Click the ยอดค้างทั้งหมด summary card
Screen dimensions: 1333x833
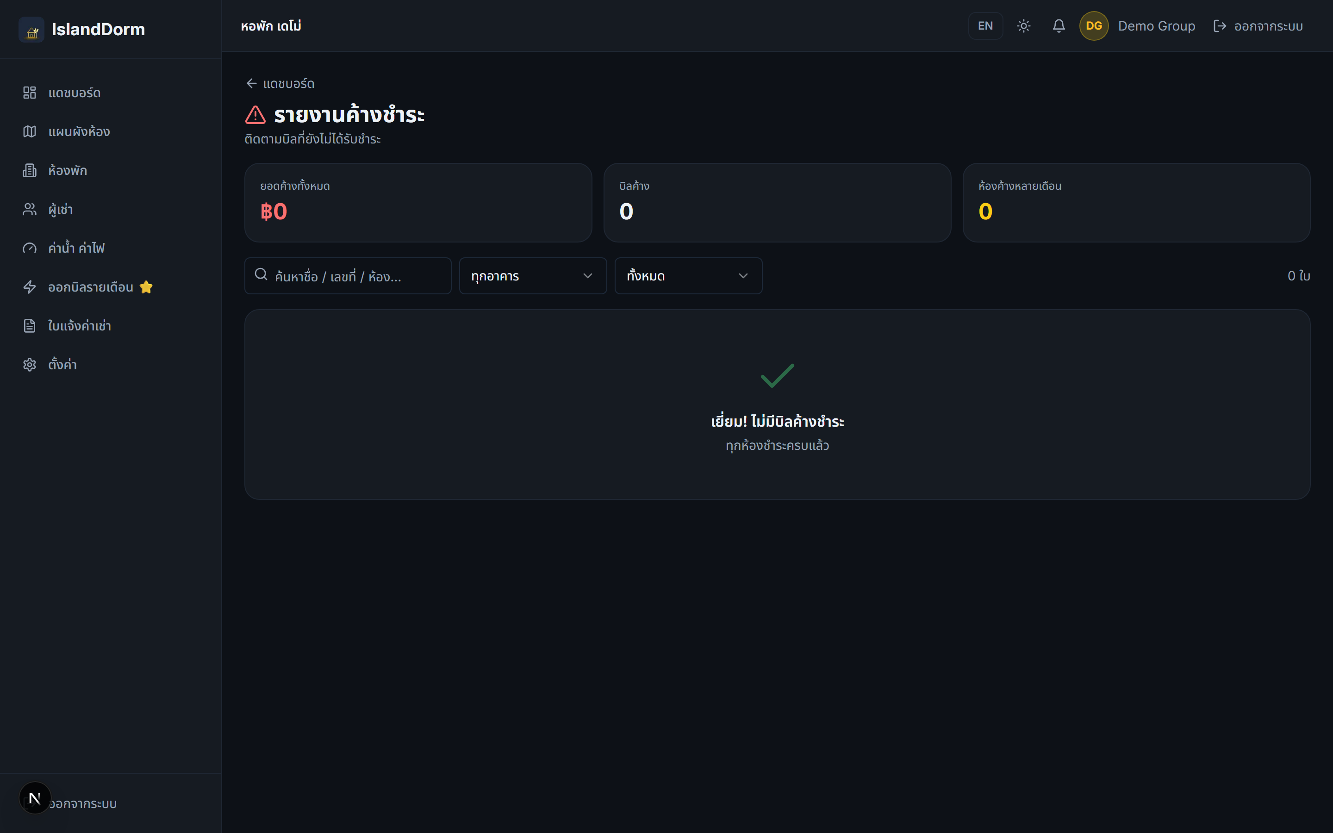tap(418, 202)
